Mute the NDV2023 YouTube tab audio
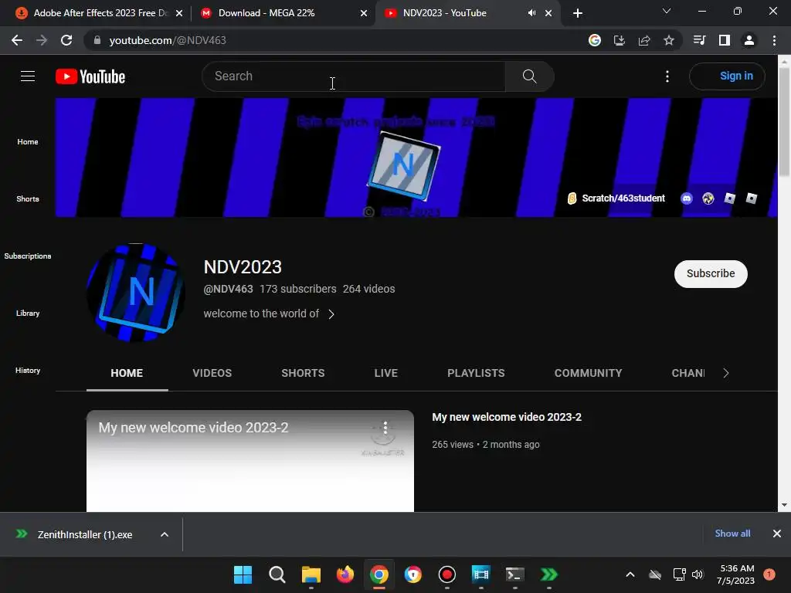The height and width of the screenshot is (593, 791). [531, 13]
